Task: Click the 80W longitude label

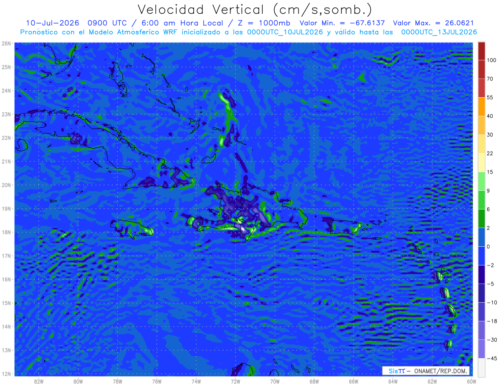Action: point(78,381)
